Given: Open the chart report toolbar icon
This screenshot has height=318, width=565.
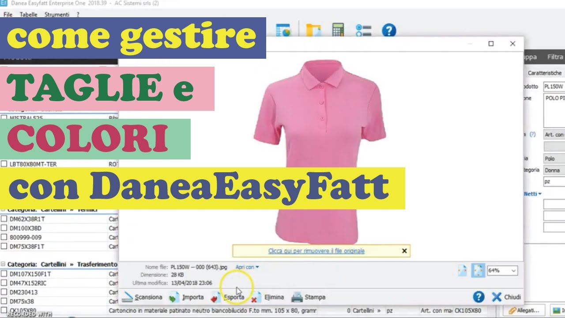Looking at the screenshot, I should click(282, 30).
